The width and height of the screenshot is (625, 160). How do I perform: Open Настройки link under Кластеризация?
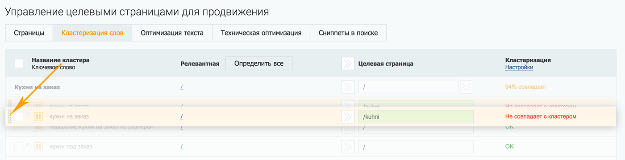pos(519,68)
